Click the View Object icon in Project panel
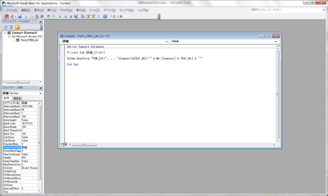The image size is (328, 196). point(11,27)
